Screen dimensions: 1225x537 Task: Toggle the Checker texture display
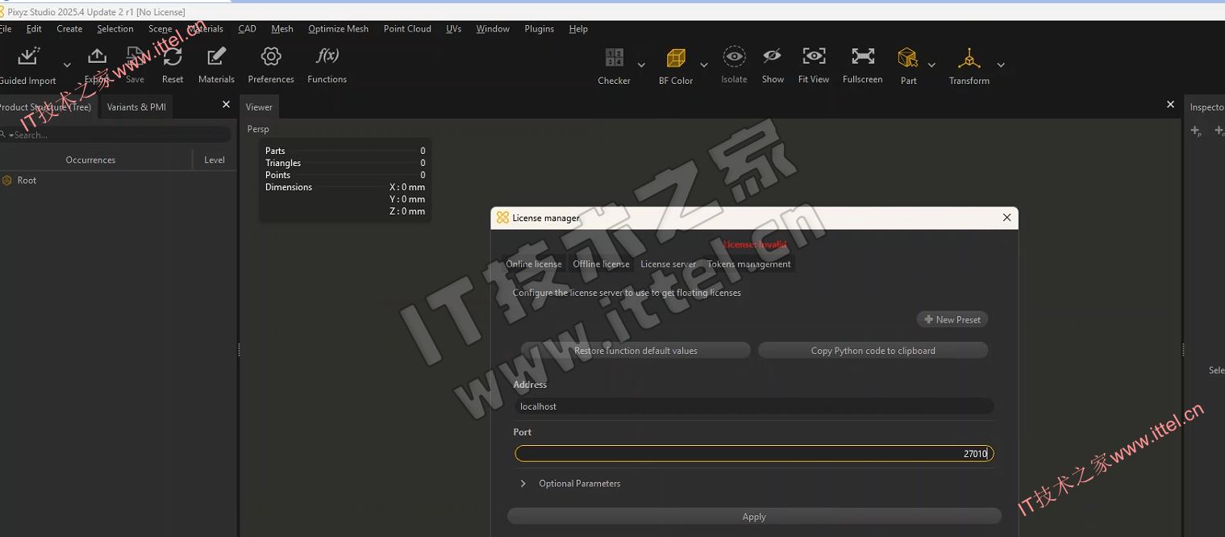614,58
